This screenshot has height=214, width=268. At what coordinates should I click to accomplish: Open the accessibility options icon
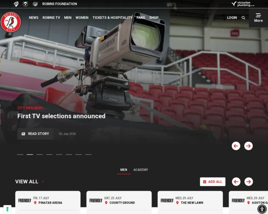262,209
